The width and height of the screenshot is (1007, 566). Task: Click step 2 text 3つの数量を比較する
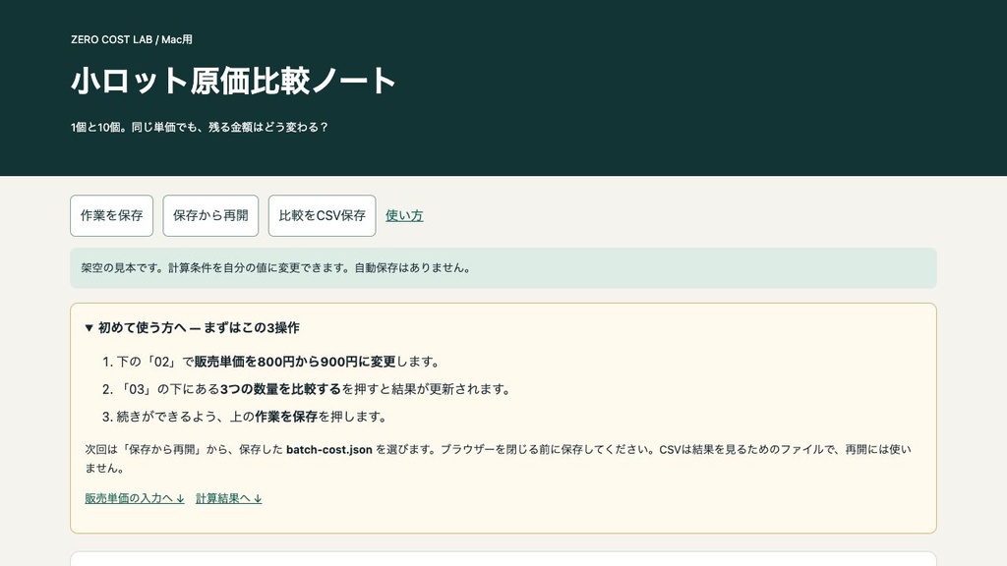tap(280, 389)
